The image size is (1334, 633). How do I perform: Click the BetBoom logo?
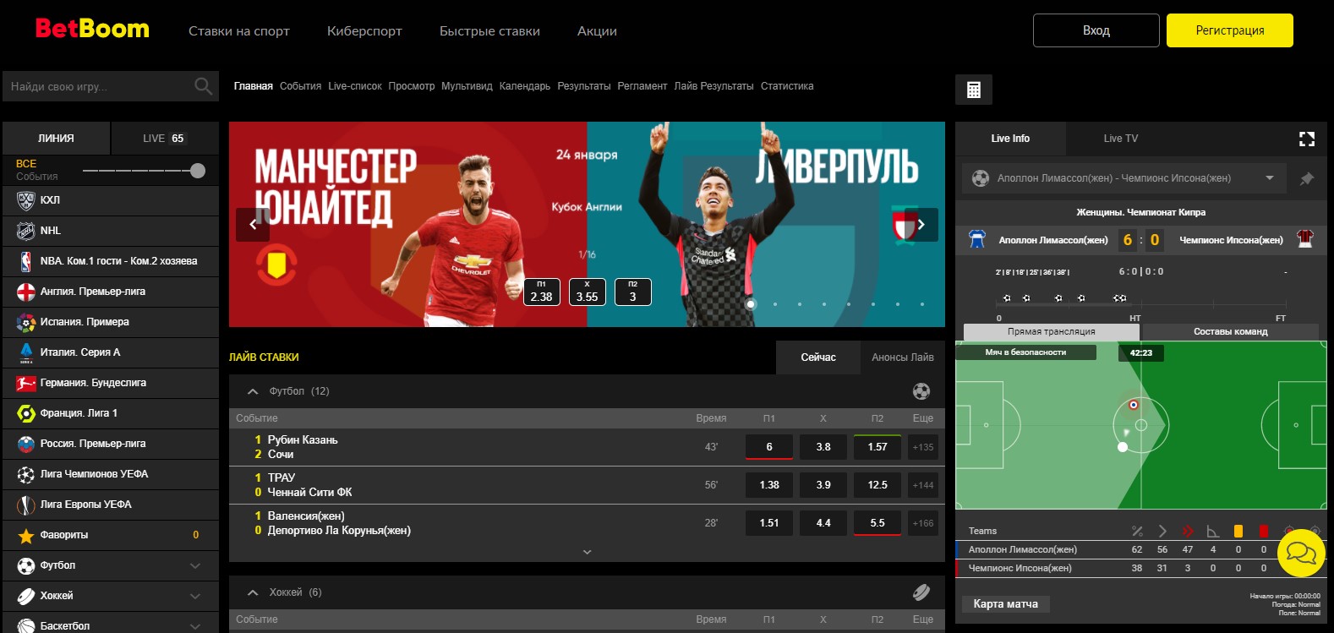point(92,30)
